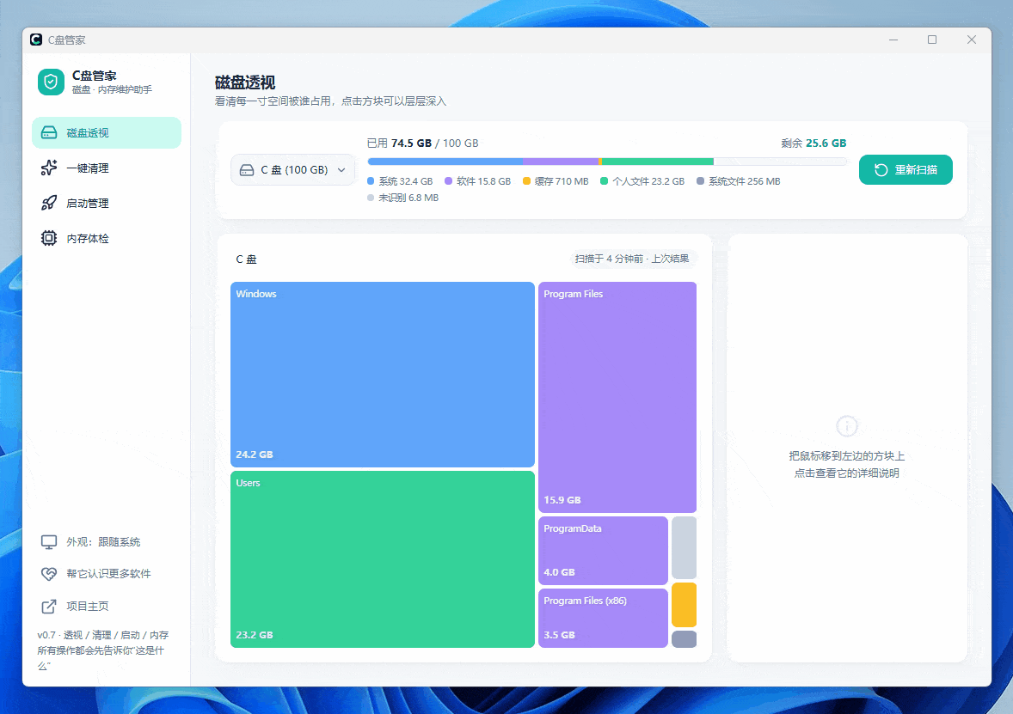Open the Program Files 15.9 GB block
The image size is (1013, 714).
point(617,397)
